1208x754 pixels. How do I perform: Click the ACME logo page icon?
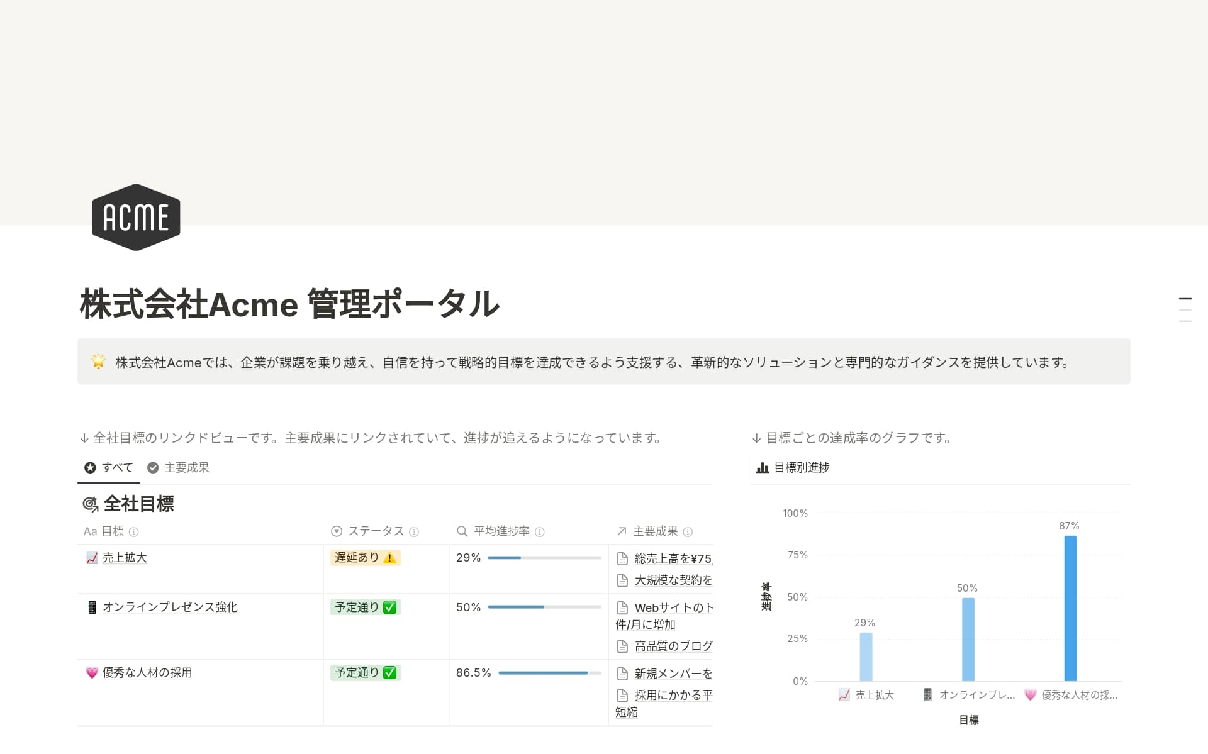(x=136, y=217)
